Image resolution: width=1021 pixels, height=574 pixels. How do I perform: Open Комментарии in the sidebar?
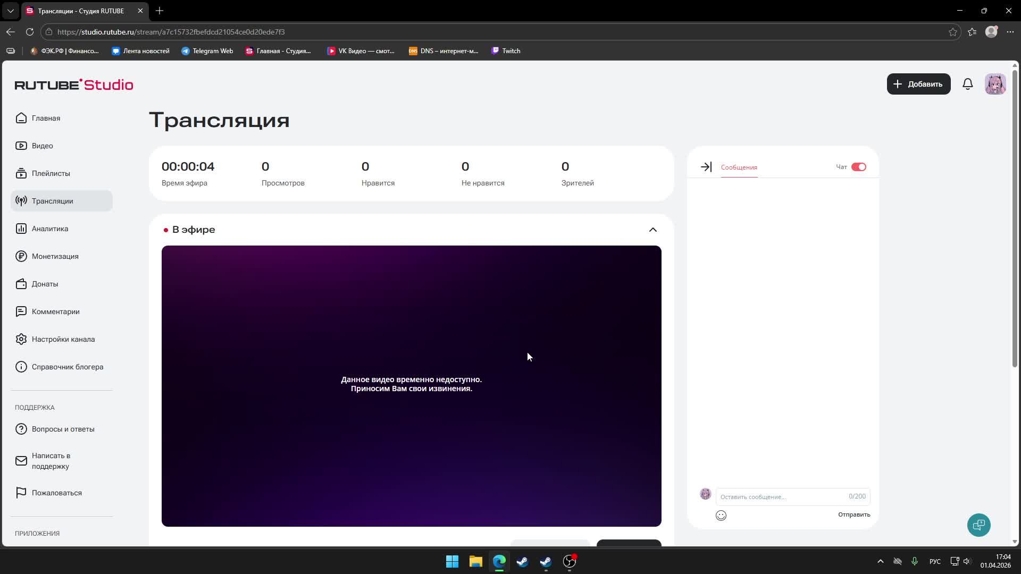click(55, 311)
